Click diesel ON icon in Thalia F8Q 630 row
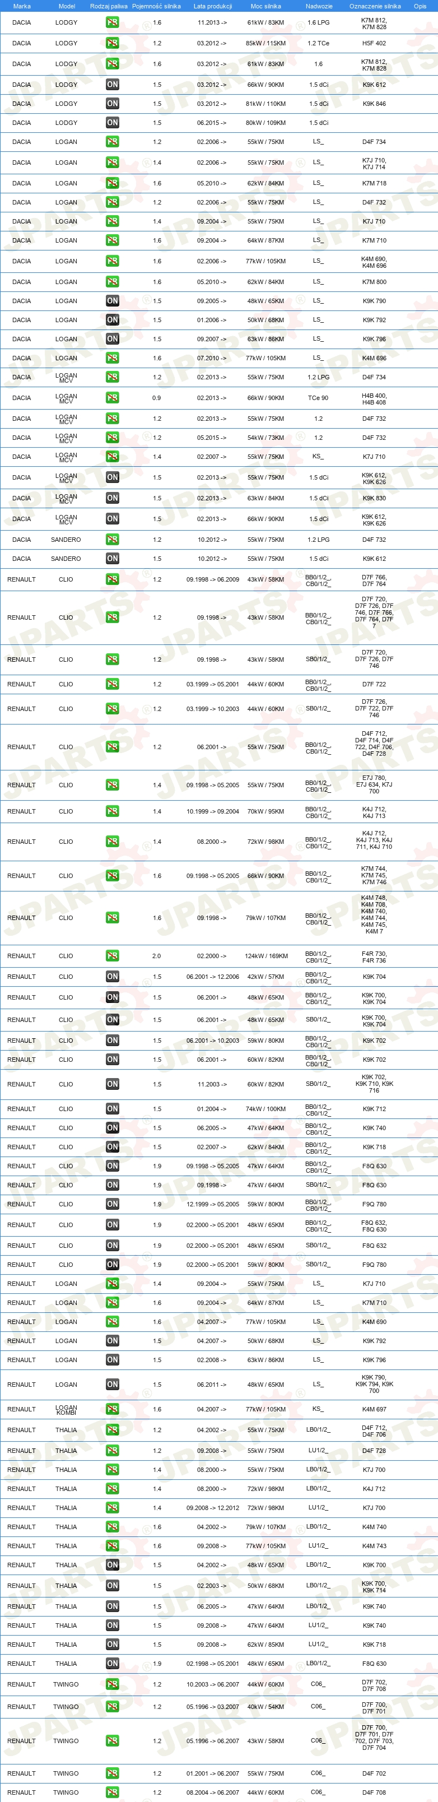 click(112, 1664)
